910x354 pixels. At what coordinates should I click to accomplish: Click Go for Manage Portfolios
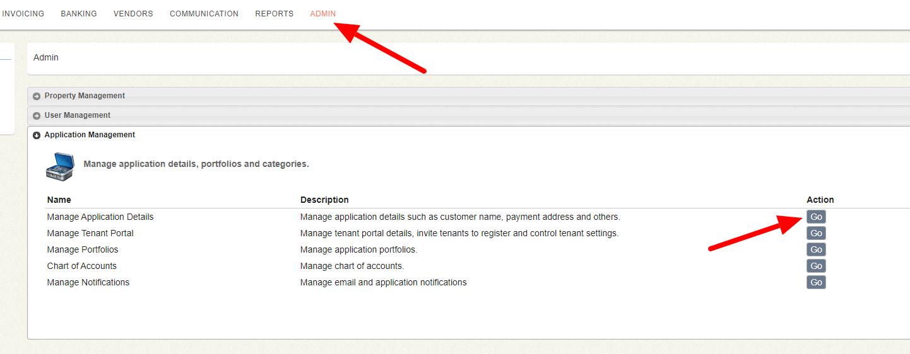pos(816,249)
